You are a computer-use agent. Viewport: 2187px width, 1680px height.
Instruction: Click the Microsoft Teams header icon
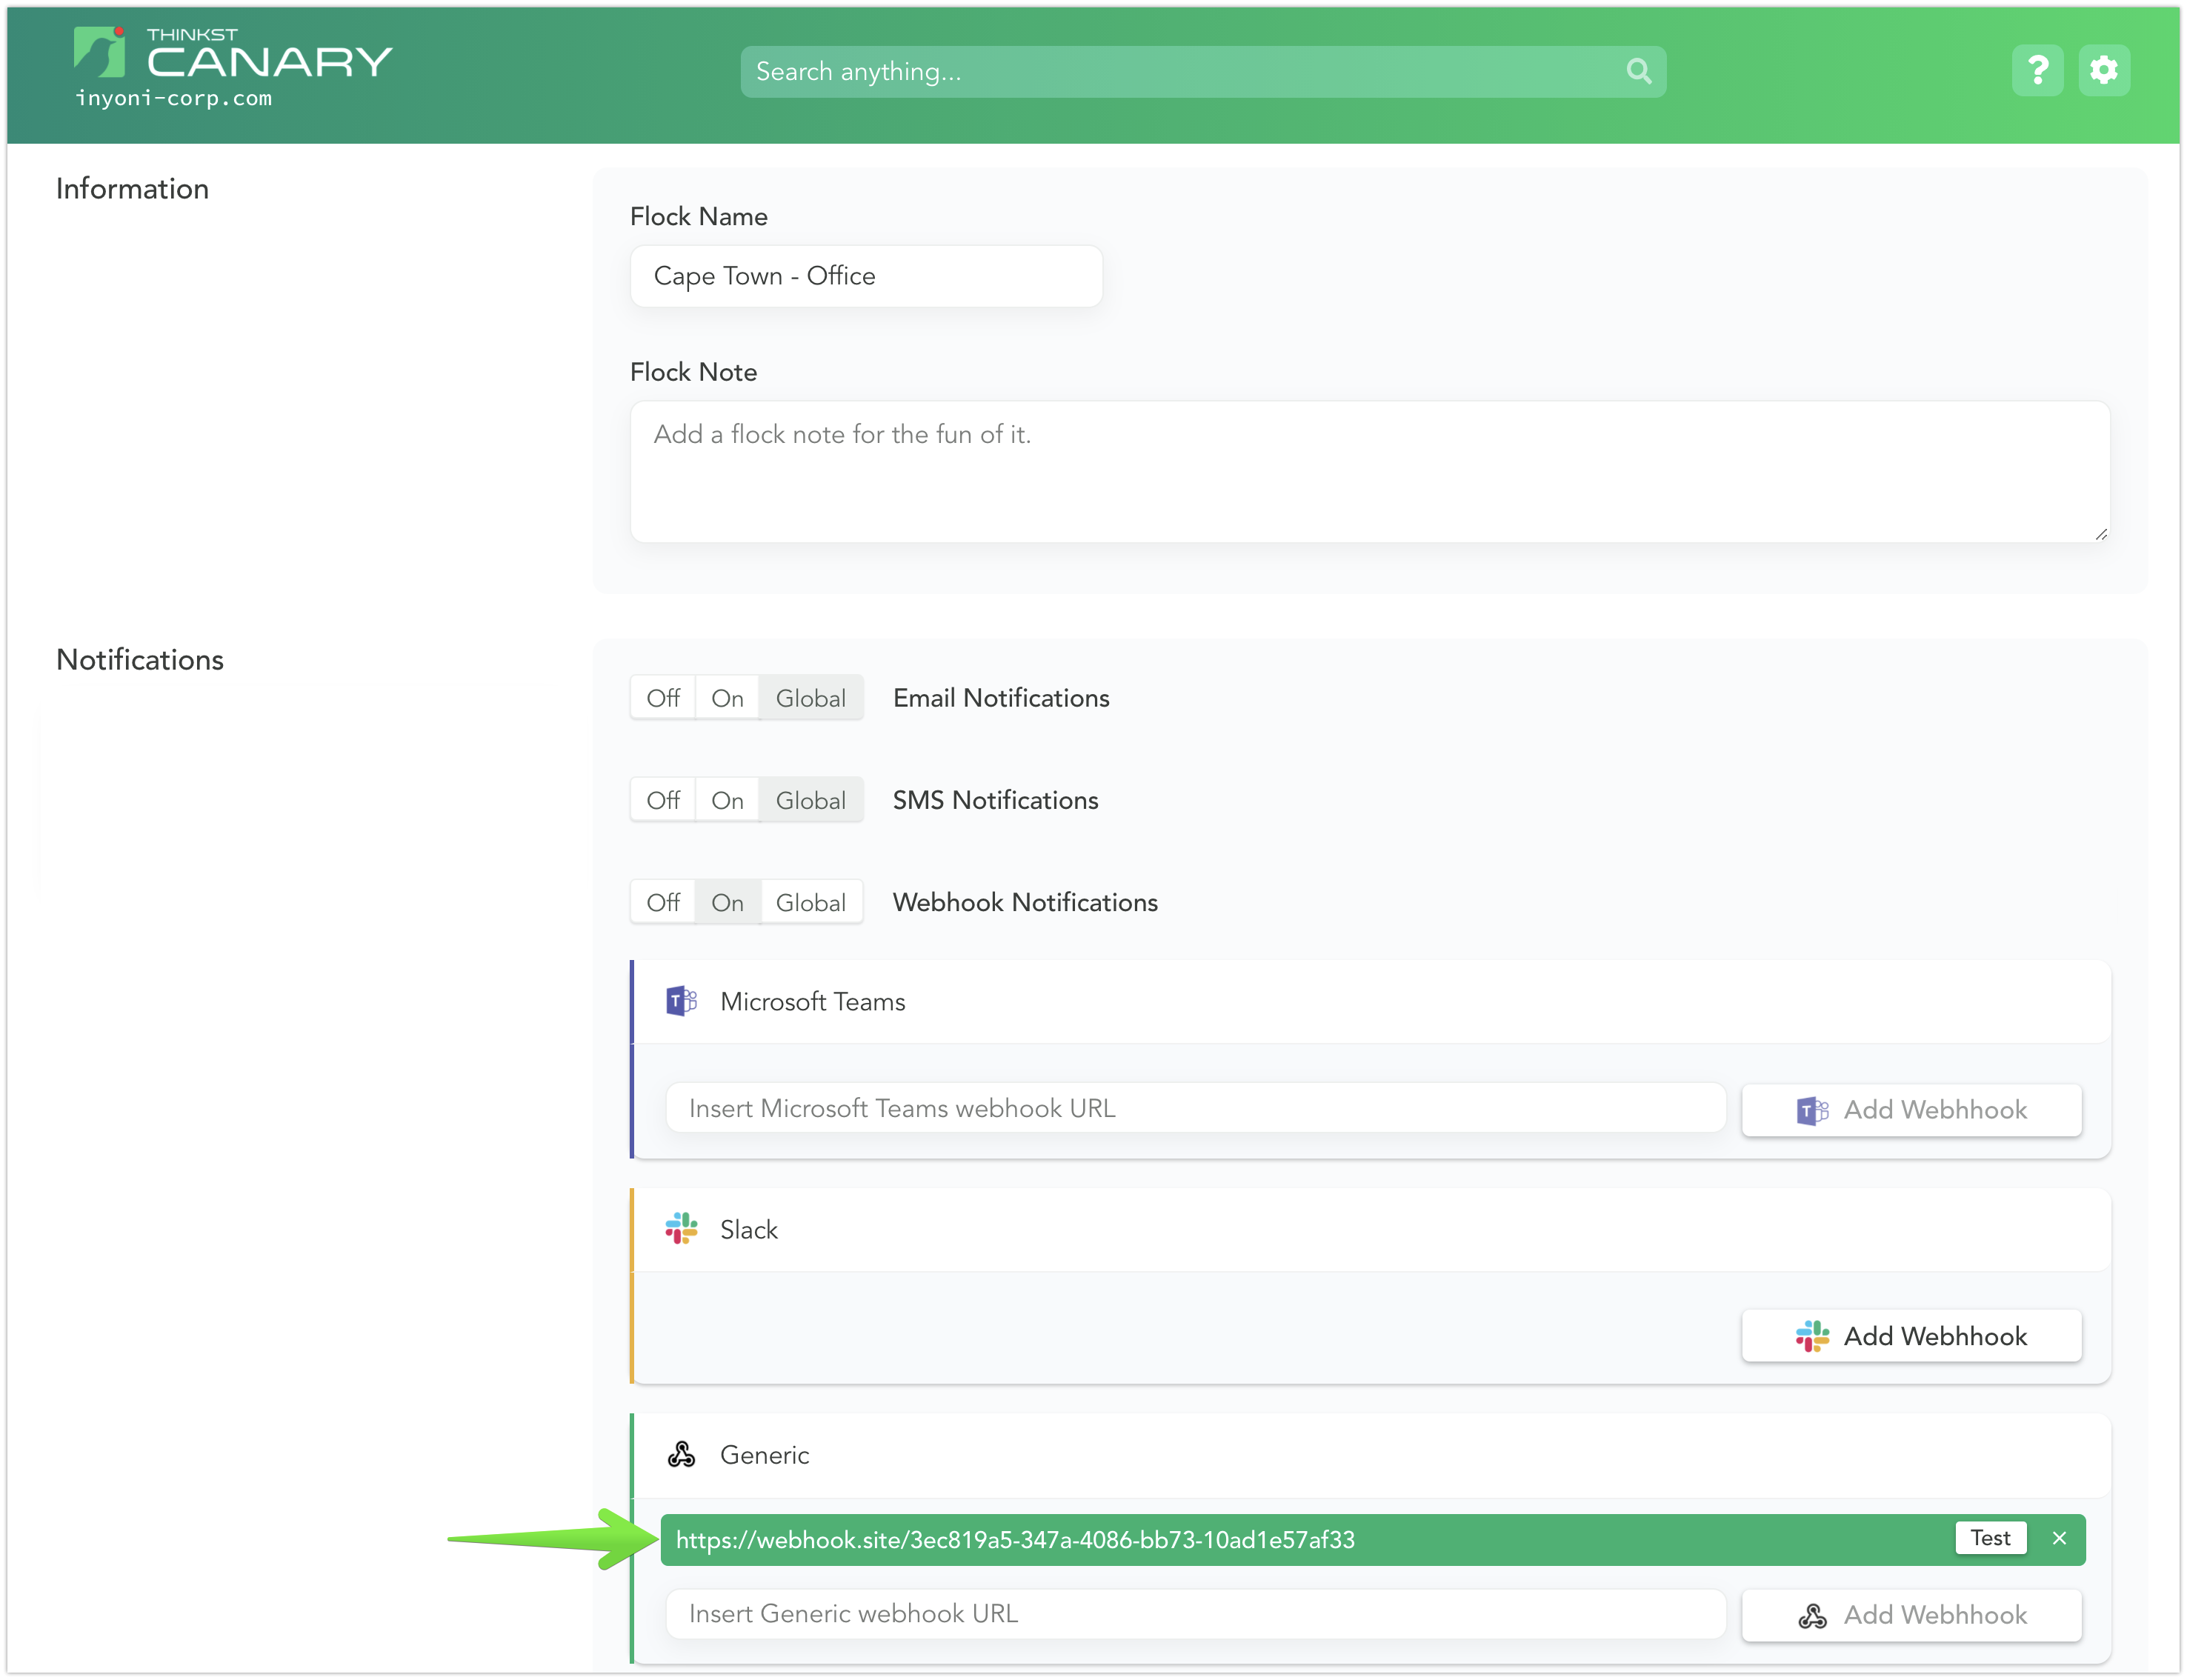click(681, 1001)
